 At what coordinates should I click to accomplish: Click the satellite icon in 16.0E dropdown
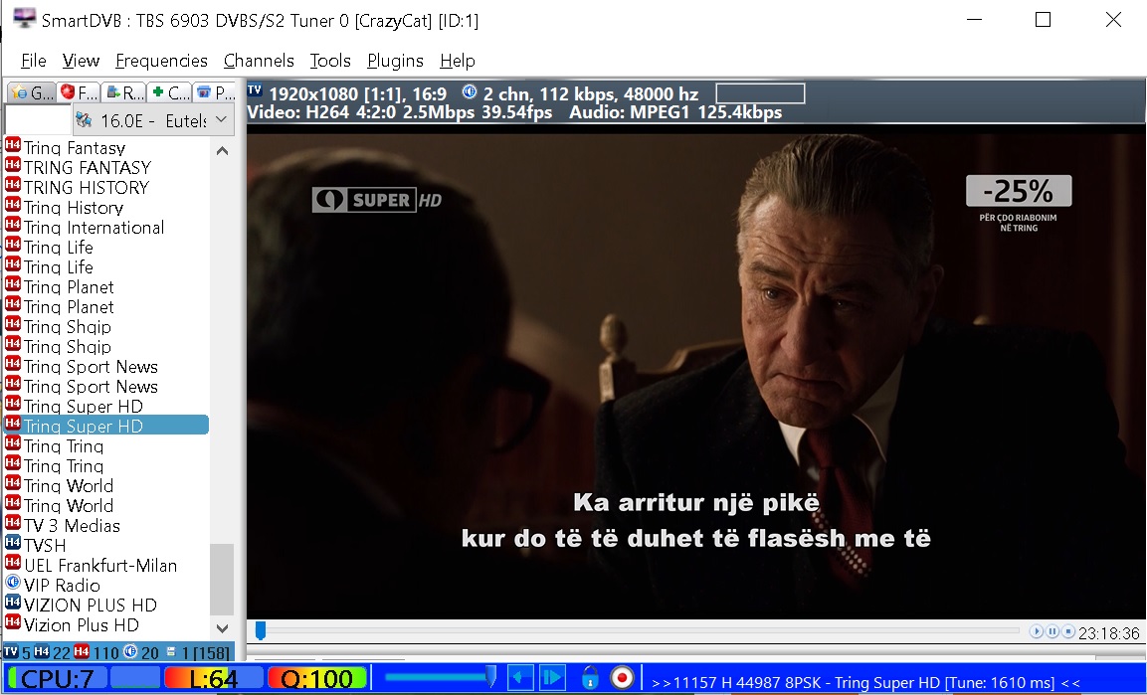point(85,120)
